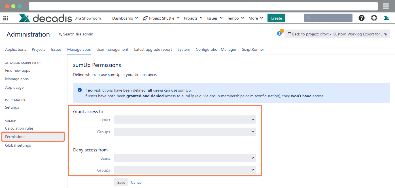
Task: Open the Grant access Users dropdown
Action: point(184,119)
